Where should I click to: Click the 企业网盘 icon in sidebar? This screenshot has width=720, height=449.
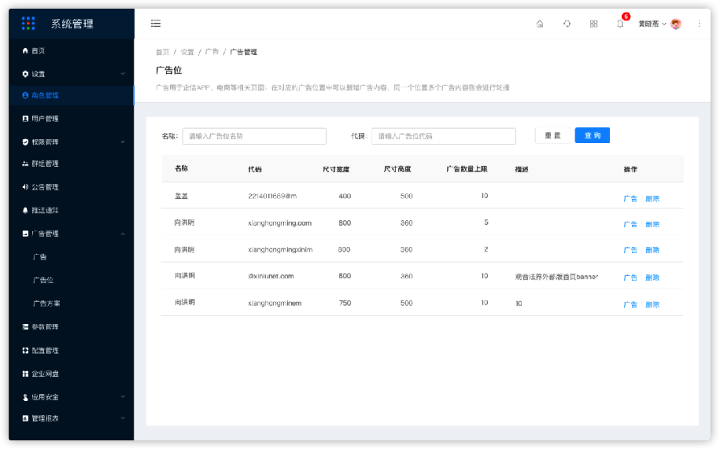pyautogui.click(x=25, y=374)
